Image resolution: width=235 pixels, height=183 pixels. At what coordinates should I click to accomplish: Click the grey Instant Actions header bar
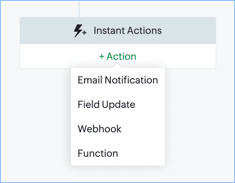[118, 31]
